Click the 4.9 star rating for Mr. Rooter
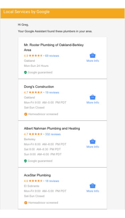 (x=33, y=56)
